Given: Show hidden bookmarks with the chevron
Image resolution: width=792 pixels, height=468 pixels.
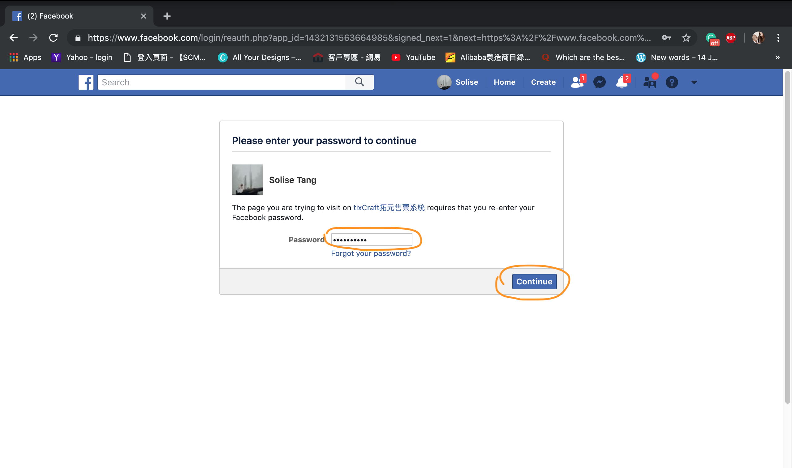Looking at the screenshot, I should 777,57.
